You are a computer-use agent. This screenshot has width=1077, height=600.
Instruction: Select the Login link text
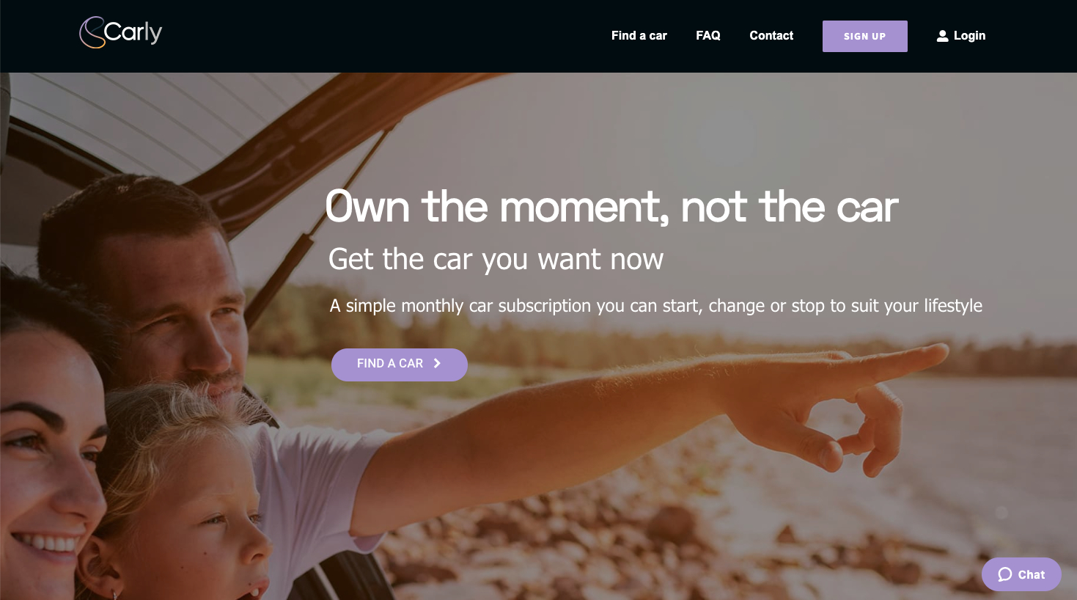969,35
